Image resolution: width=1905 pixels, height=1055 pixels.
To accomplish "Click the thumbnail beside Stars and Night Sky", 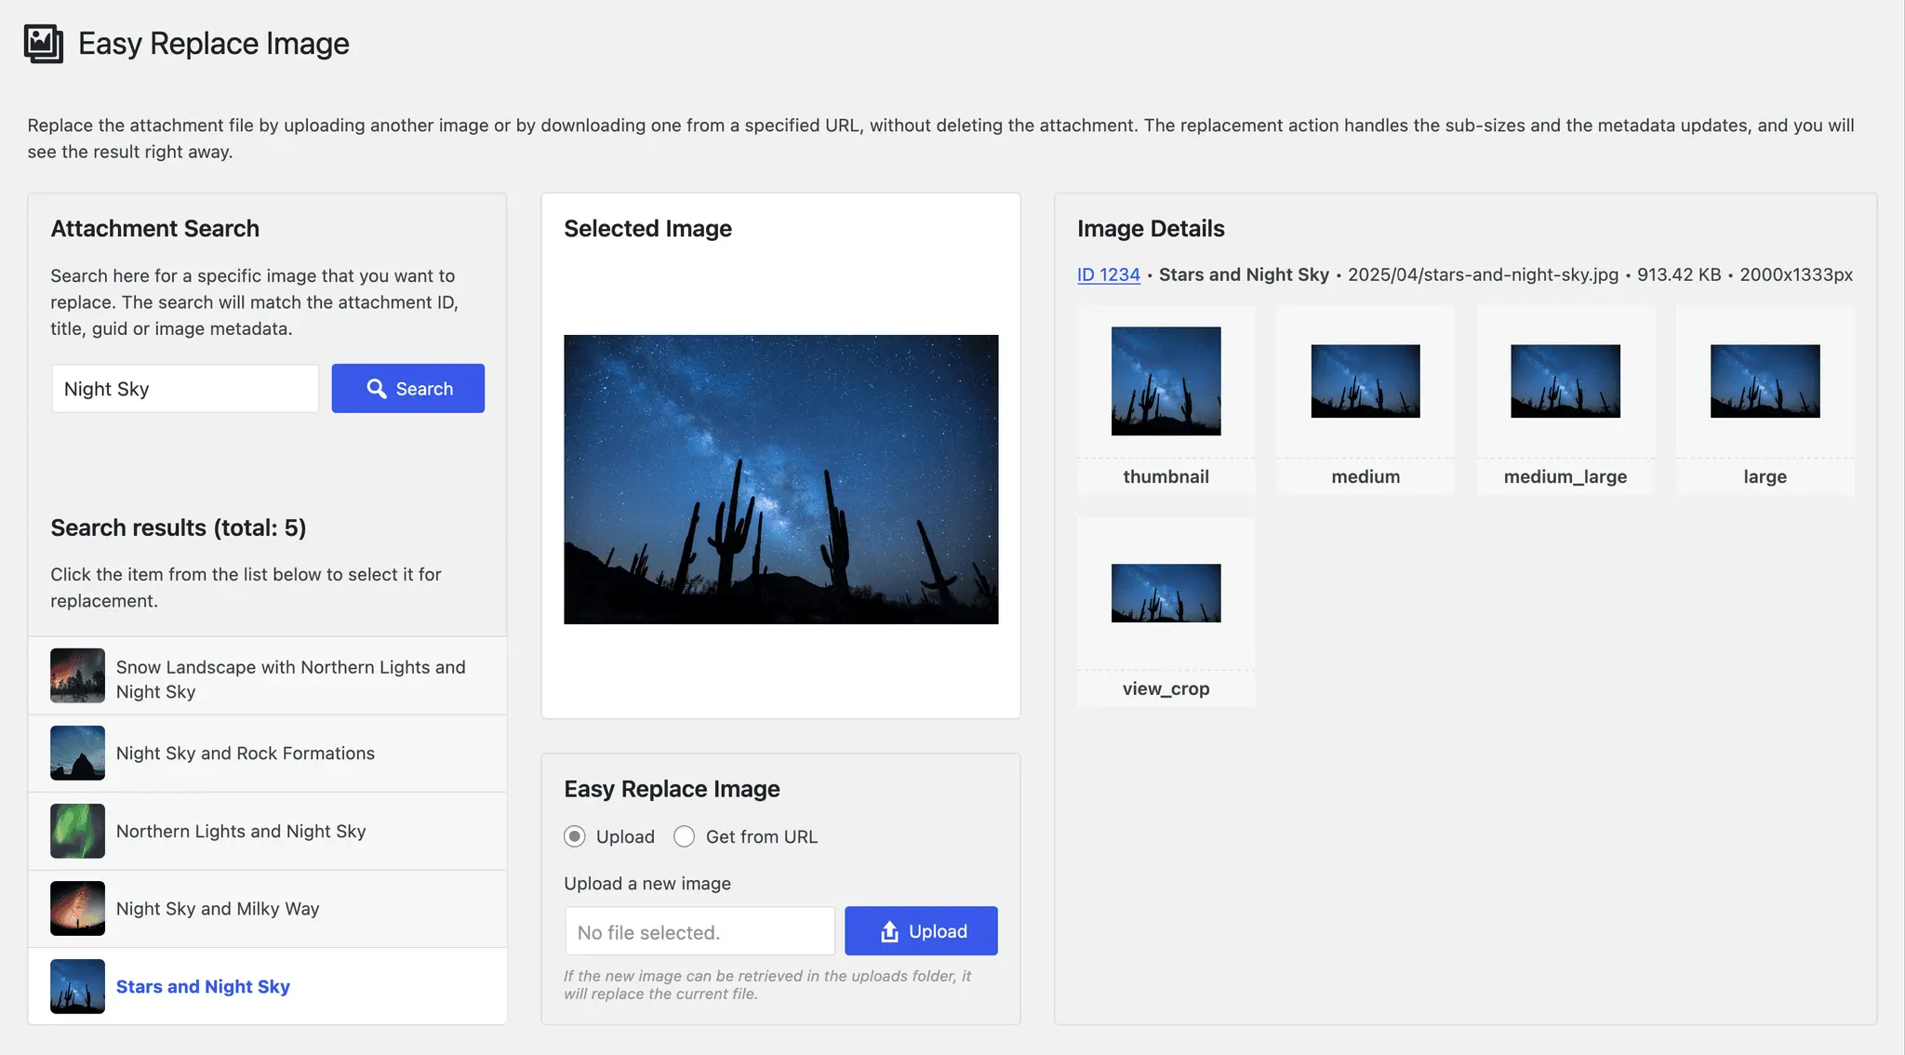I will pos(77,986).
